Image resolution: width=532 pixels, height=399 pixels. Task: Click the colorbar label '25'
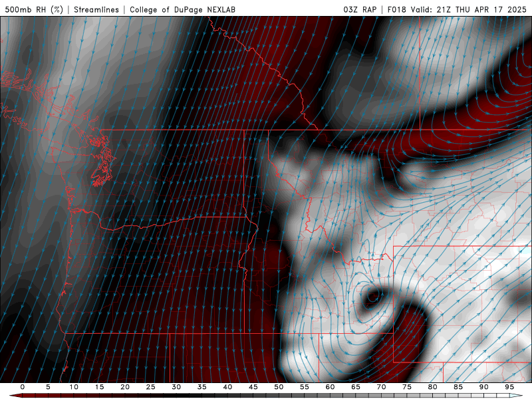tap(151, 387)
